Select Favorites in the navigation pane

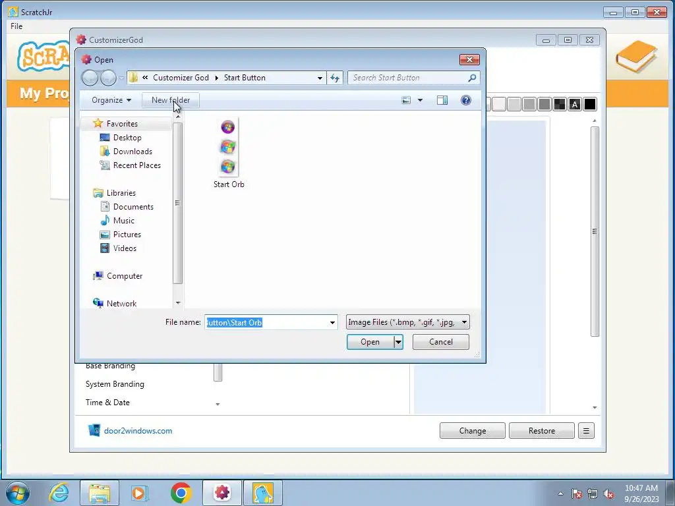(122, 123)
